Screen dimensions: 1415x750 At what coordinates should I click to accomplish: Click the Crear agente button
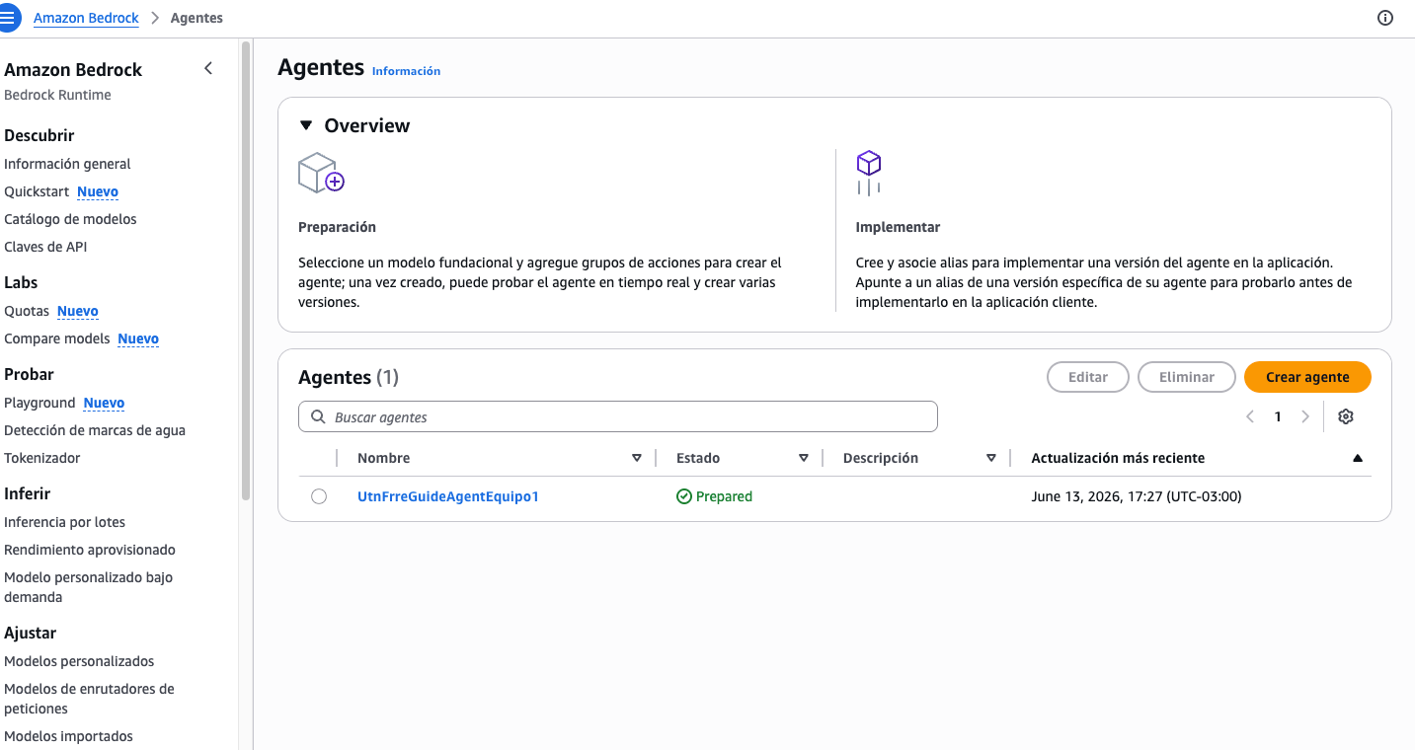1307,377
